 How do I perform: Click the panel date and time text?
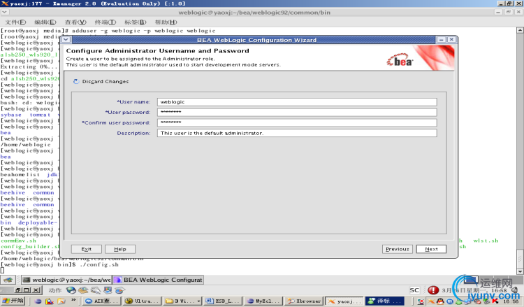(x=474, y=290)
